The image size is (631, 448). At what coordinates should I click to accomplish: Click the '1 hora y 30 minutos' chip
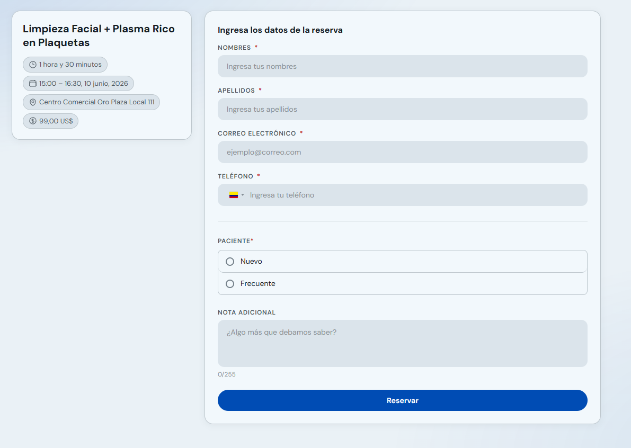65,65
